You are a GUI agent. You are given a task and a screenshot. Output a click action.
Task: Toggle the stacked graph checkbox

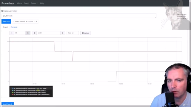(83, 33)
